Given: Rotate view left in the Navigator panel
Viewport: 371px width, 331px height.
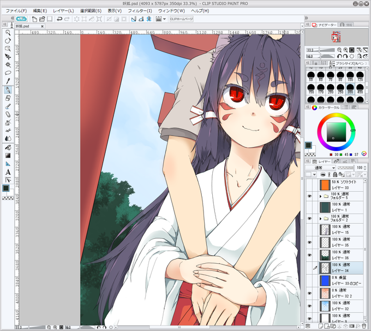Looking at the screenshot, I should coord(339,56).
